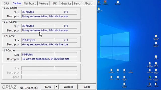Select the top-left desktop icon
The width and height of the screenshot is (161, 90).
[x=99, y=3]
